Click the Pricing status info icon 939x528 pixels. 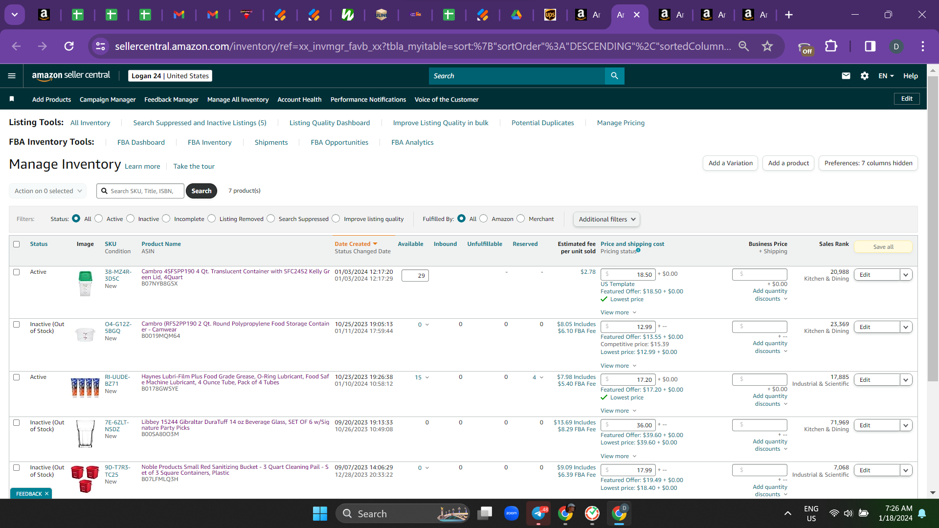(x=638, y=250)
